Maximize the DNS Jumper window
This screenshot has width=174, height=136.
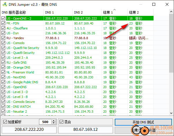(x=154, y=4)
